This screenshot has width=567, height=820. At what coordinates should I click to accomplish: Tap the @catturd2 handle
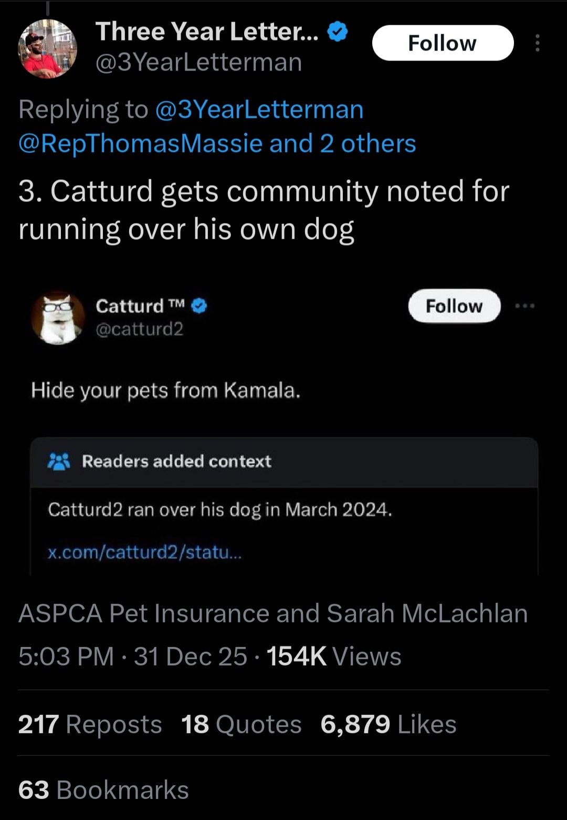pos(139,330)
